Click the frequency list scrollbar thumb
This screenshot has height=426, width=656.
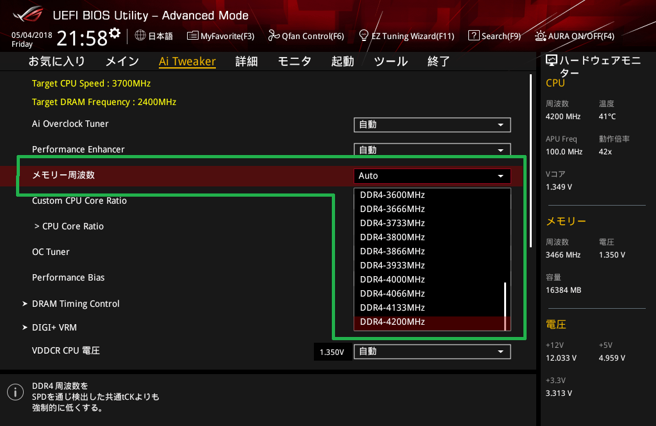pos(505,306)
